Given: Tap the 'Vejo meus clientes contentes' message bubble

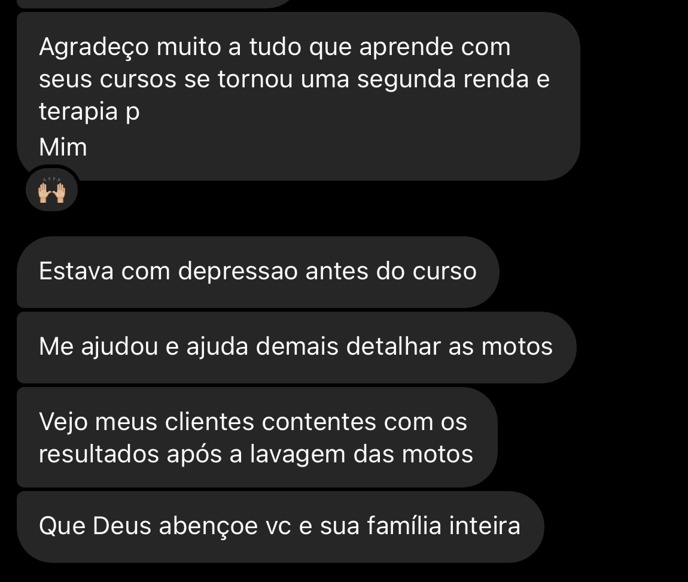Looking at the screenshot, I should point(257,437).
